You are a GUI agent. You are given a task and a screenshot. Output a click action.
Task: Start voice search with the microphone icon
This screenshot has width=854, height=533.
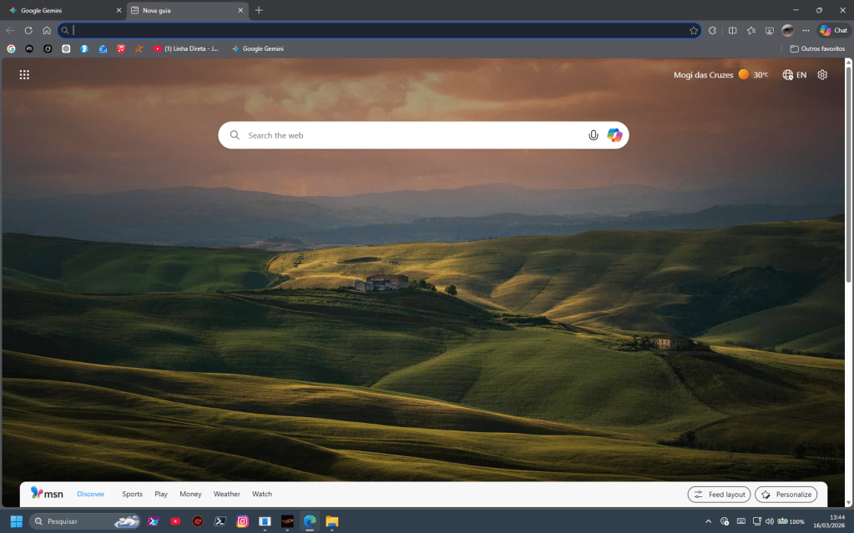pos(594,135)
